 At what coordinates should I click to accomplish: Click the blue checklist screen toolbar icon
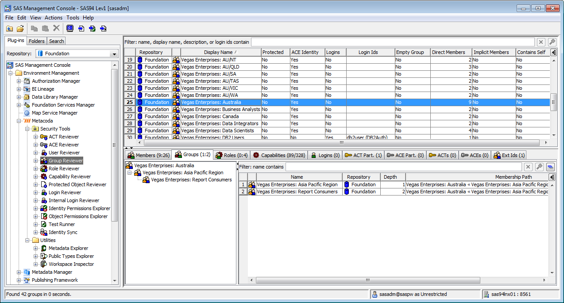(x=70, y=28)
